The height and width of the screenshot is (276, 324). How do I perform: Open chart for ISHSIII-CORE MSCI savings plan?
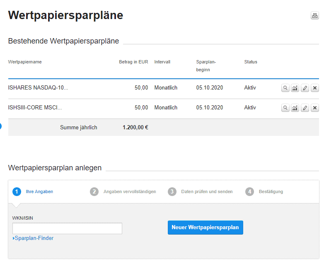[295, 108]
